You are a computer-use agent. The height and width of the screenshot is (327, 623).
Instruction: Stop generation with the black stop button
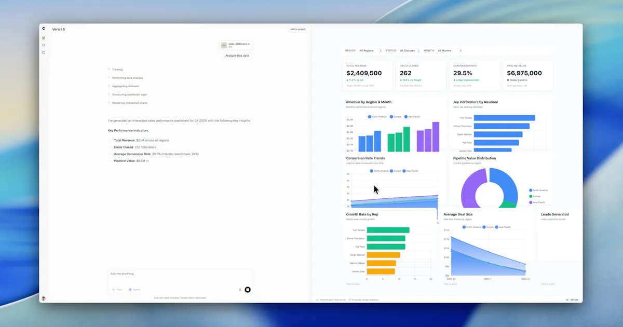click(248, 290)
